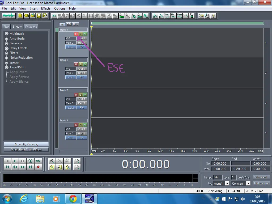Screen dimensions: 272x204
Task: Open the Constant tempo dropdown
Action: 248,184
